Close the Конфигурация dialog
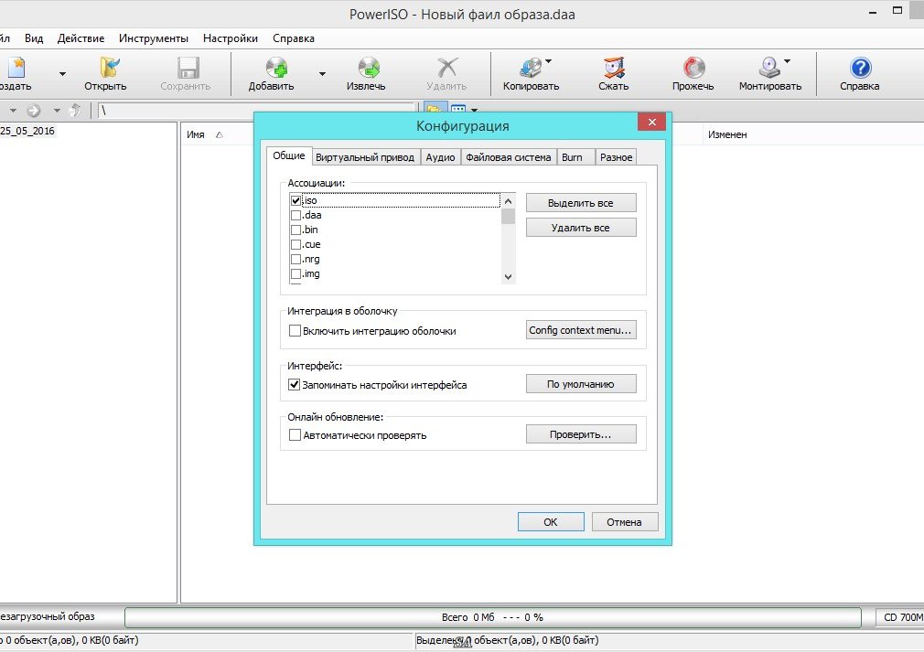The width and height of the screenshot is (924, 652). [651, 122]
